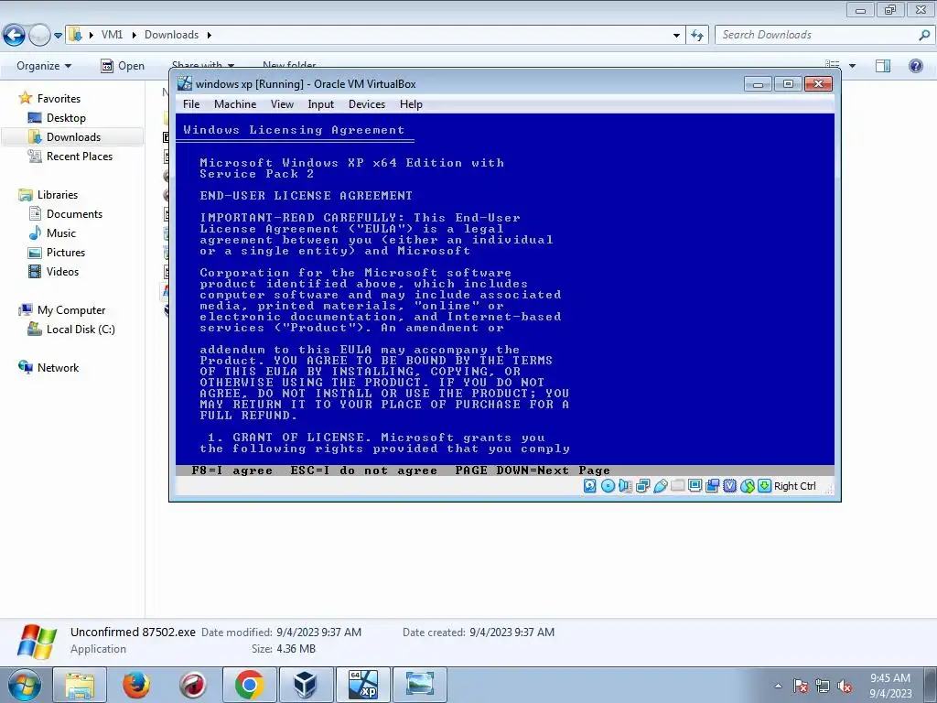
Task: Click the Windows flag file icon in details pane
Action: pyautogui.click(x=37, y=642)
